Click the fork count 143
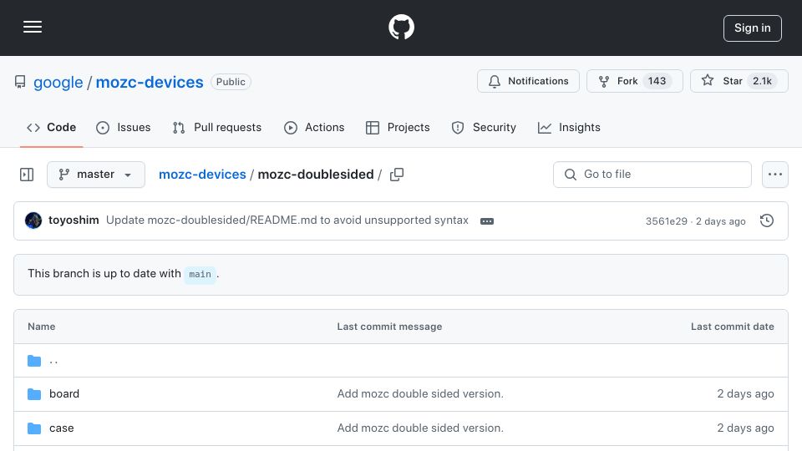 pyautogui.click(x=657, y=81)
